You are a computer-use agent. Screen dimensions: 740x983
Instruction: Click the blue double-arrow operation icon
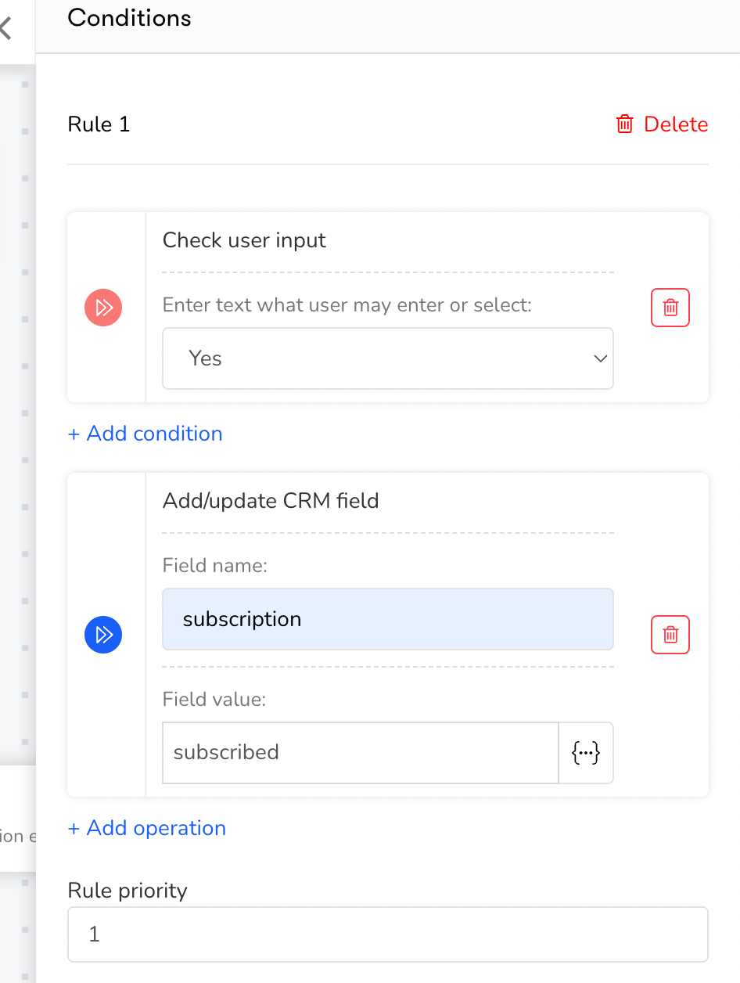click(x=103, y=634)
